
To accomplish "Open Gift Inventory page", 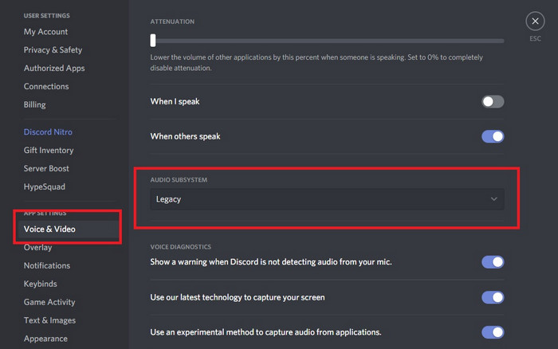I will pyautogui.click(x=49, y=151).
